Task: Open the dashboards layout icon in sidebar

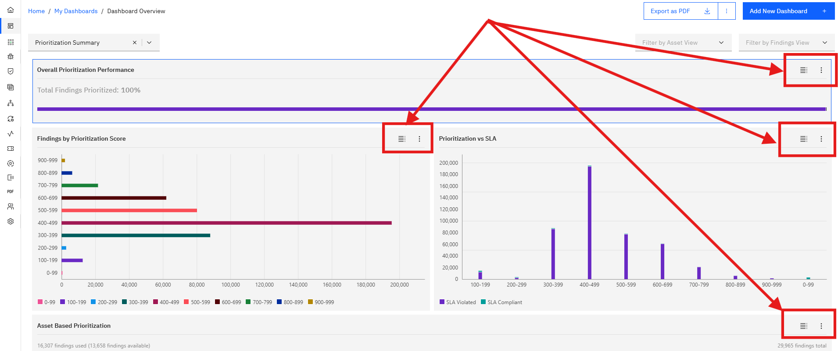Action: point(11,26)
